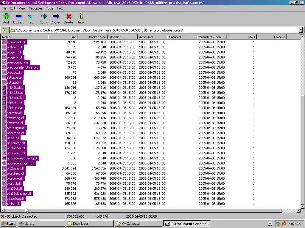Click the mxeagent.dll file icon
This screenshot has height=228, width=305.
point(4,42)
